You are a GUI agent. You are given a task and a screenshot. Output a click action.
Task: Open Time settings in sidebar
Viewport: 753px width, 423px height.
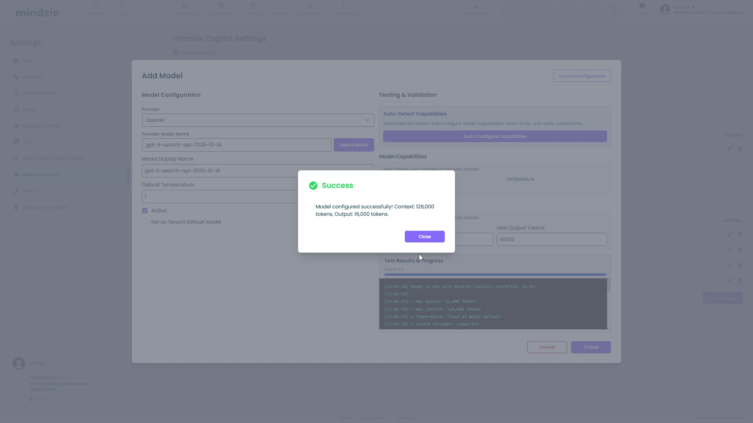click(x=27, y=61)
